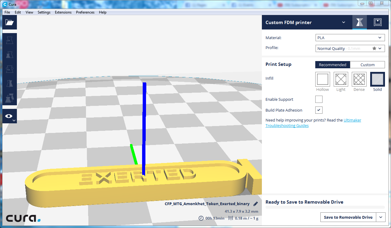Image resolution: width=391 pixels, height=228 pixels.
Task: Click the CFP_MTG_Amonkhet_Token_Exerted_binary job name
Action: click(x=207, y=204)
